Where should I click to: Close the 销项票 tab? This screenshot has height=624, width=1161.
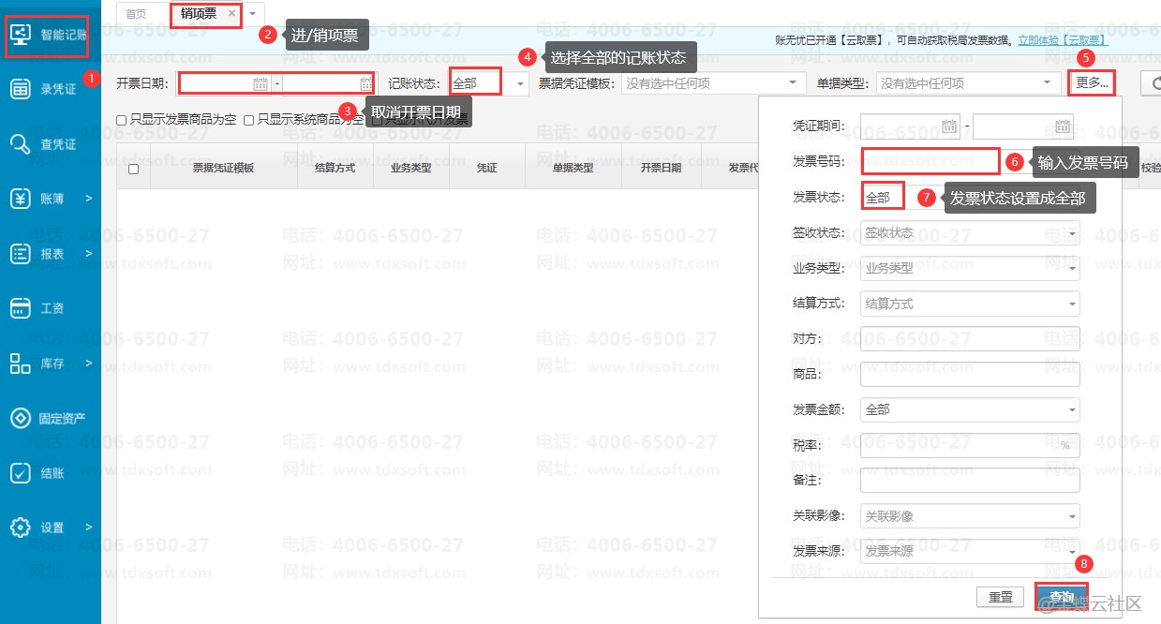(x=231, y=14)
